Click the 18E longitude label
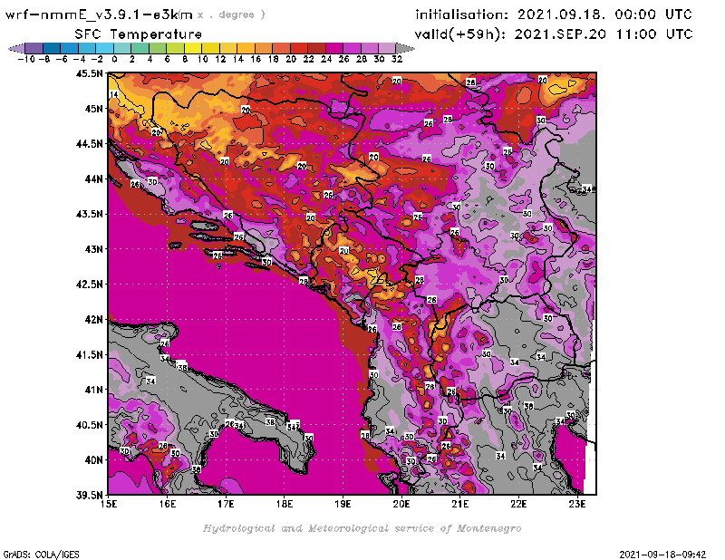 285,504
